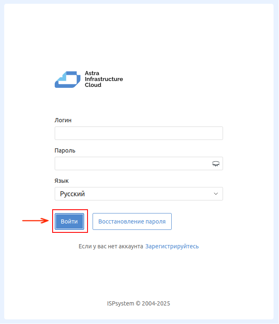
Task: Focus the Логин input field
Action: tap(139, 133)
